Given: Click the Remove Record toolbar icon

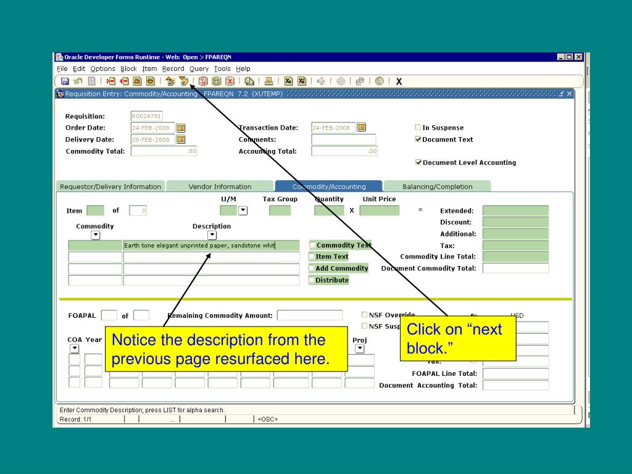Looking at the screenshot, I should [x=124, y=81].
